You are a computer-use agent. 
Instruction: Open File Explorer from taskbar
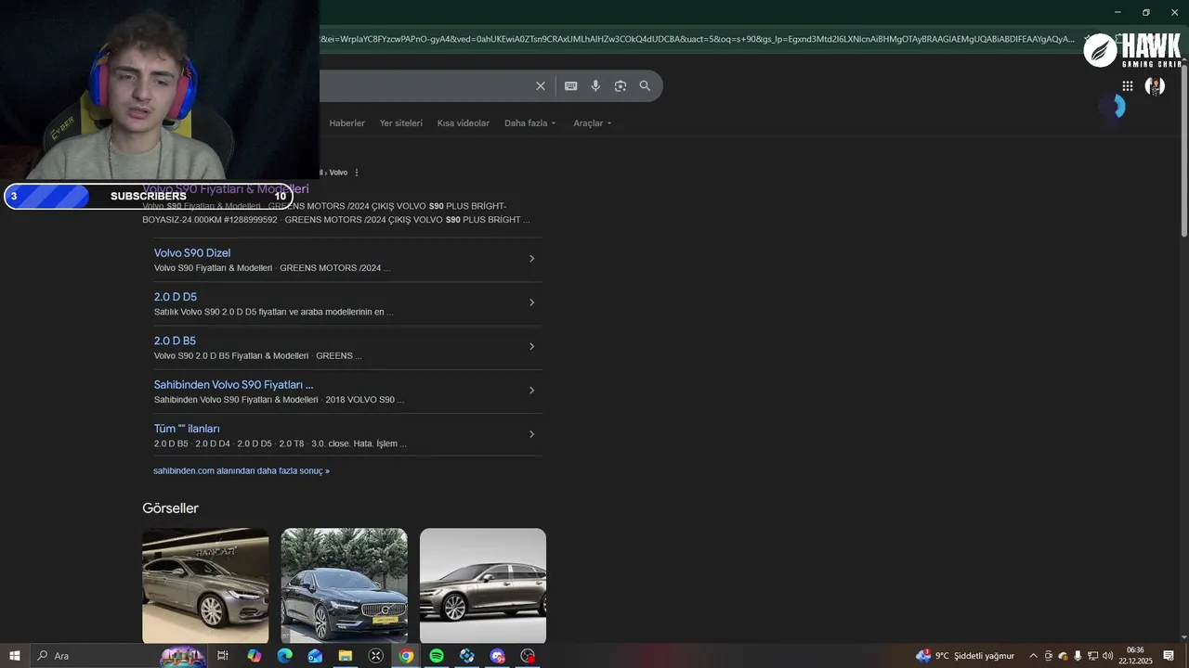point(346,656)
